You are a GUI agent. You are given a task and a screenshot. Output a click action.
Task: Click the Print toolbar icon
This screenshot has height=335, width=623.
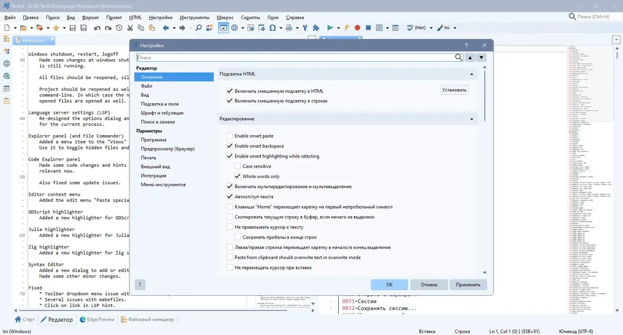[x=289, y=28]
